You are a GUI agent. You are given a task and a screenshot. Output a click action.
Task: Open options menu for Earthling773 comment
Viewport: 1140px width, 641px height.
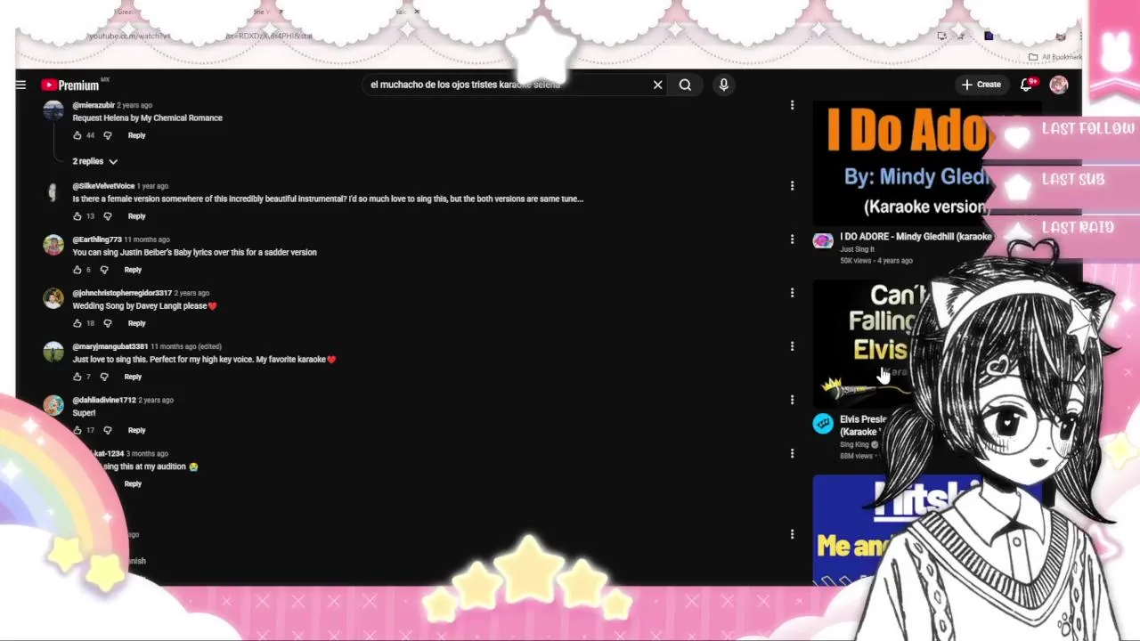pyautogui.click(x=792, y=239)
